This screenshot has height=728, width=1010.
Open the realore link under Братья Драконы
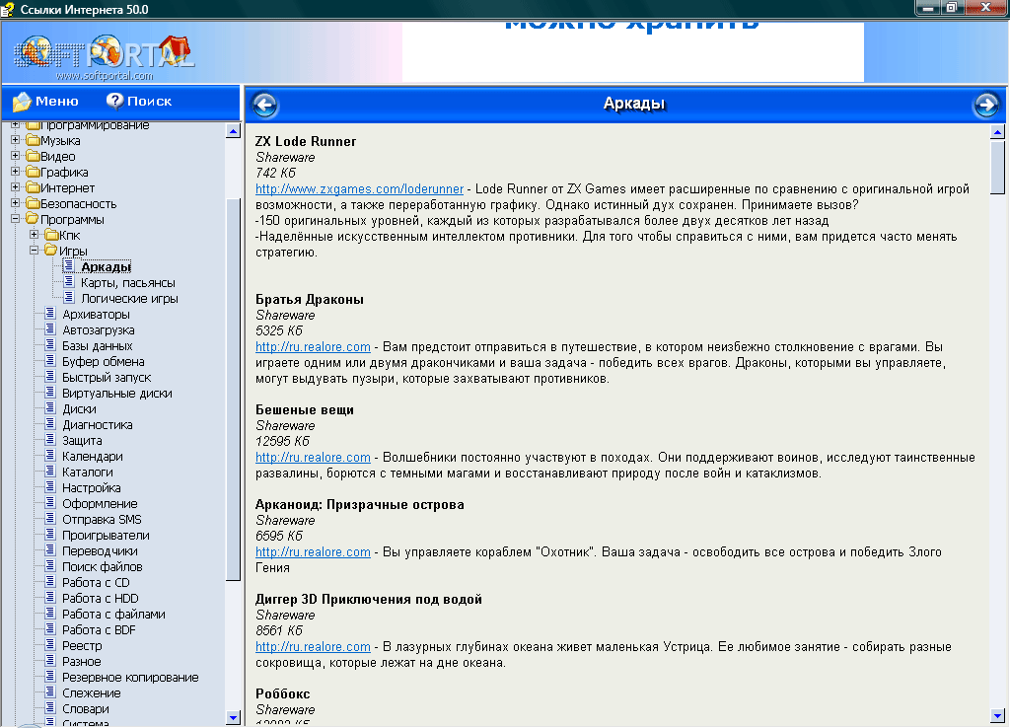pos(313,347)
